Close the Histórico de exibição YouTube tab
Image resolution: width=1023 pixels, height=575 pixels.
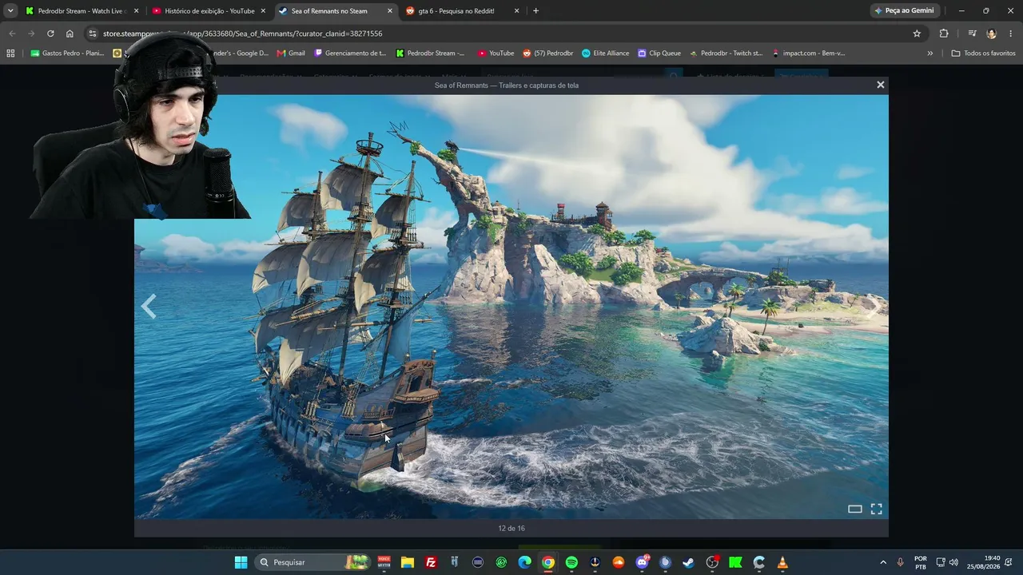click(x=263, y=11)
